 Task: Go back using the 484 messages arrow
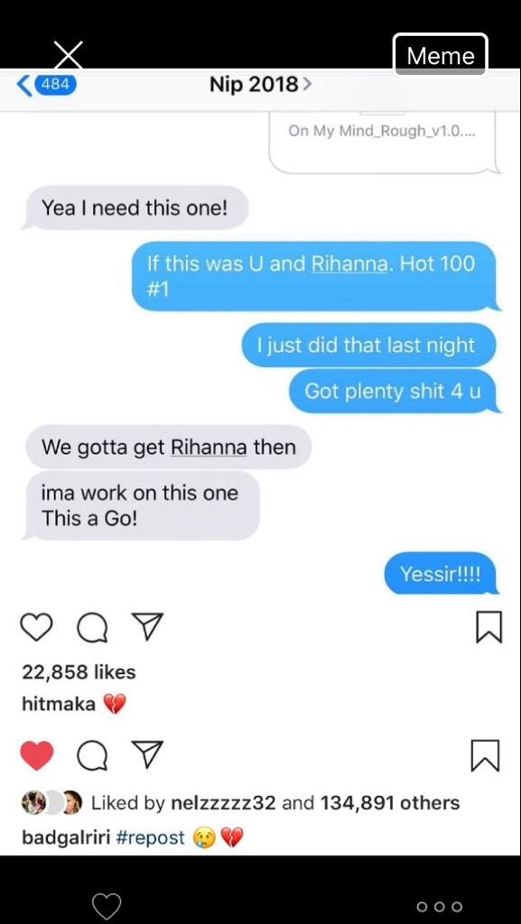click(47, 85)
